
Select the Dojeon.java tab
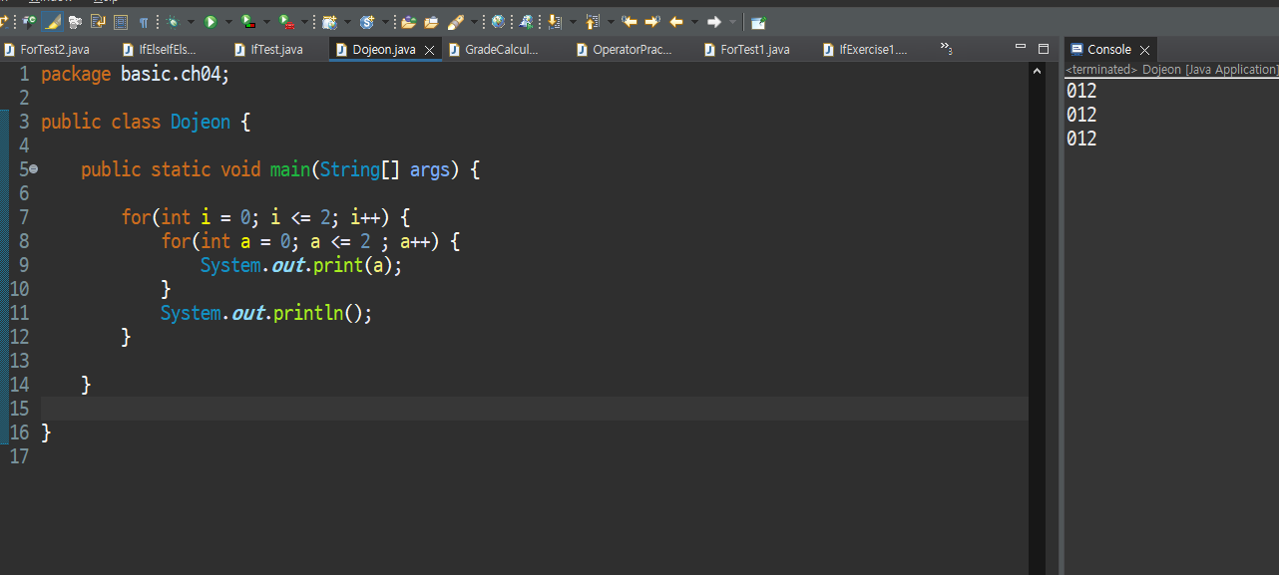coord(383,49)
